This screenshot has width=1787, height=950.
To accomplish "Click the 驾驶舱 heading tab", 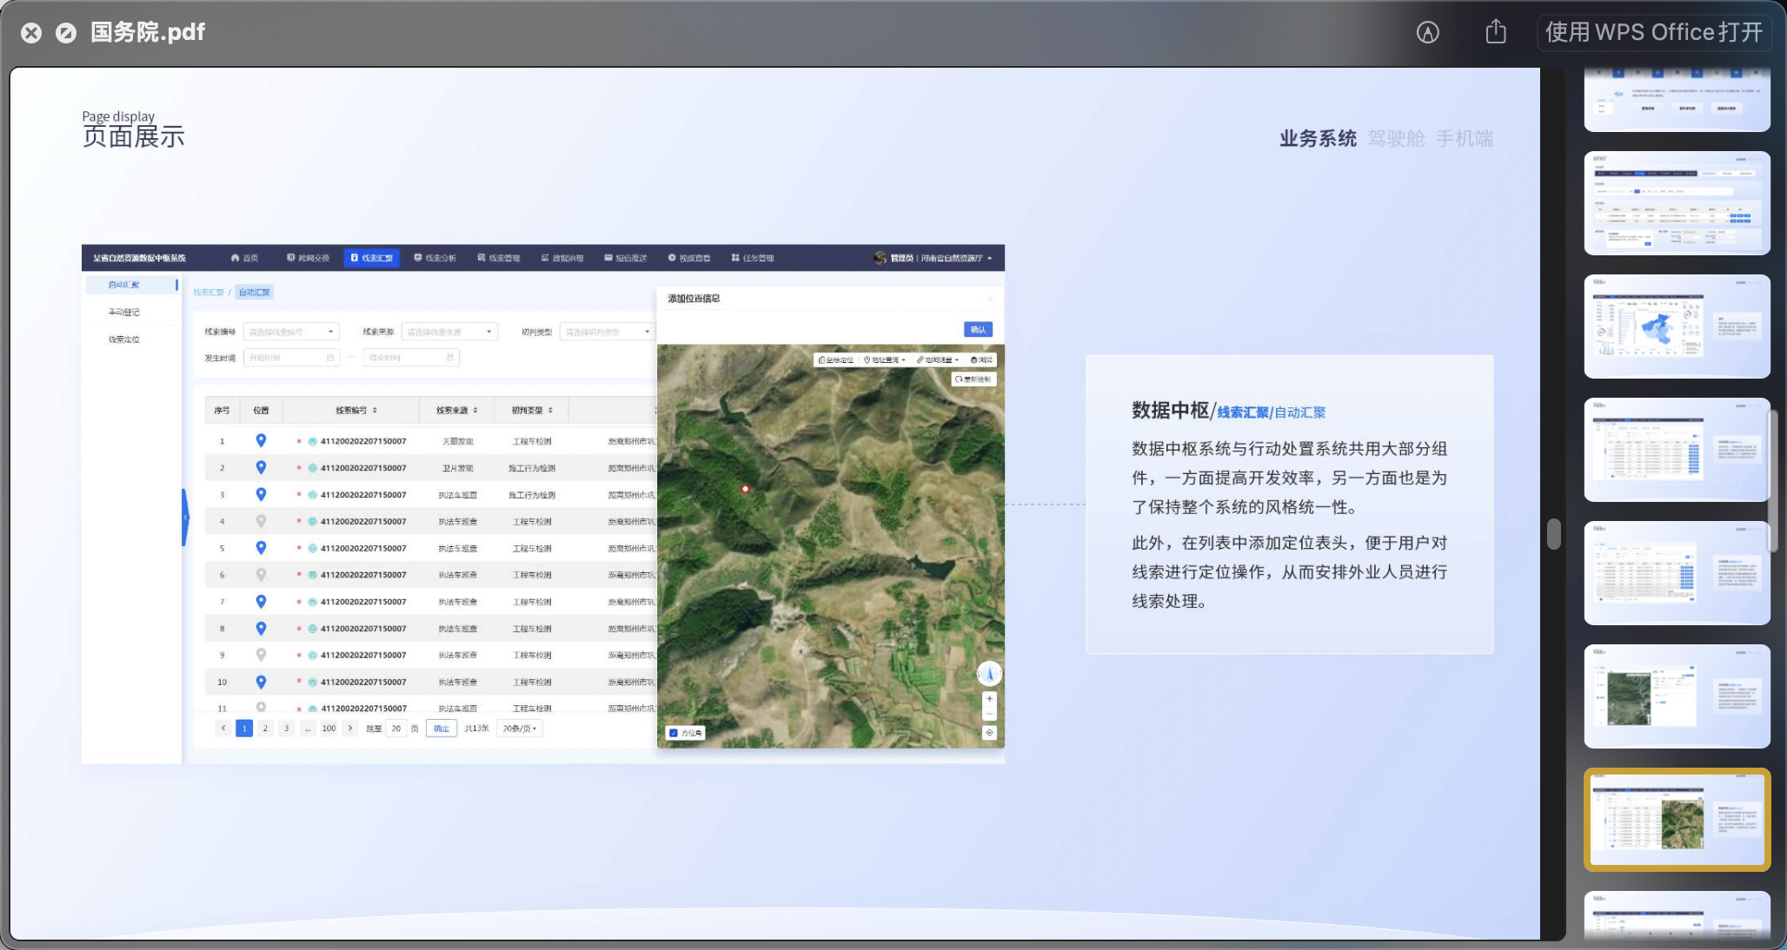I will coord(1396,138).
